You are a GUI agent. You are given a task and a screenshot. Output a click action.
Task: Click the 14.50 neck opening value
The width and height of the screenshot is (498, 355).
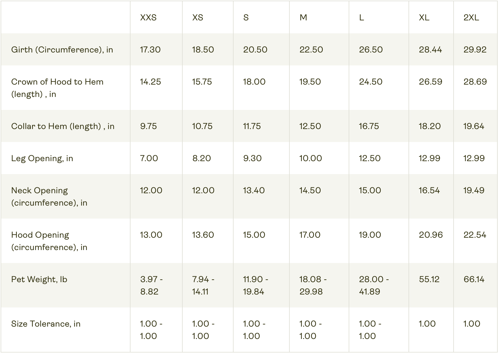click(x=310, y=190)
